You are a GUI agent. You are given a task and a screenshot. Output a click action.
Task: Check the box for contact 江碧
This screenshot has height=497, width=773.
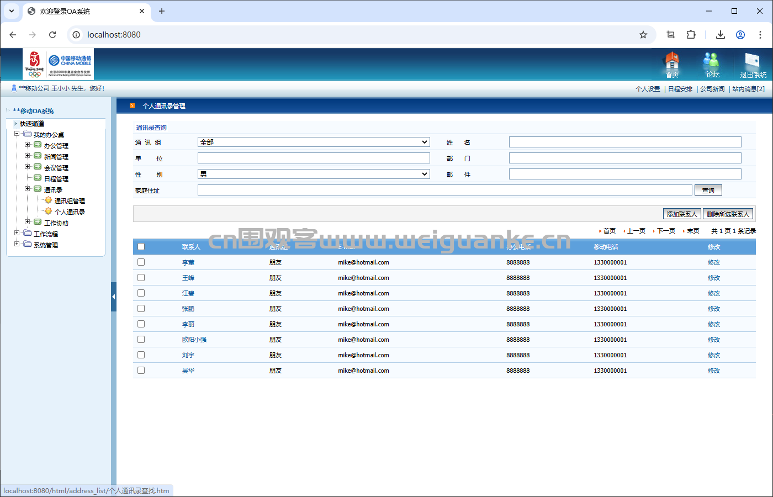click(x=141, y=293)
